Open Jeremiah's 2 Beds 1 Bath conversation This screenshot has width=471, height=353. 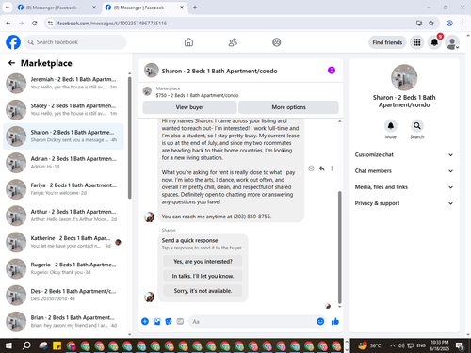tap(63, 83)
